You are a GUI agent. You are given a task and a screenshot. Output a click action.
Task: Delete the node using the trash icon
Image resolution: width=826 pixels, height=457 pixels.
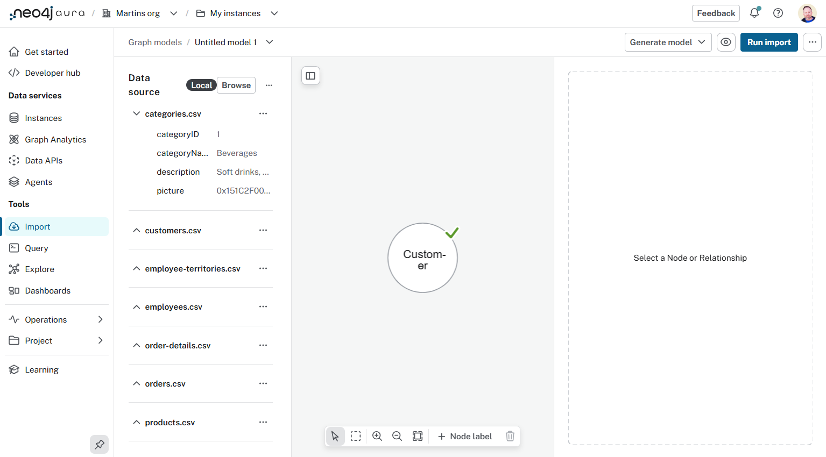tap(510, 436)
